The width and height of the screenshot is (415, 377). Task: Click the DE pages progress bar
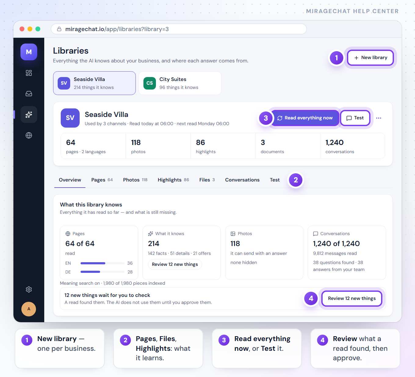click(x=102, y=272)
